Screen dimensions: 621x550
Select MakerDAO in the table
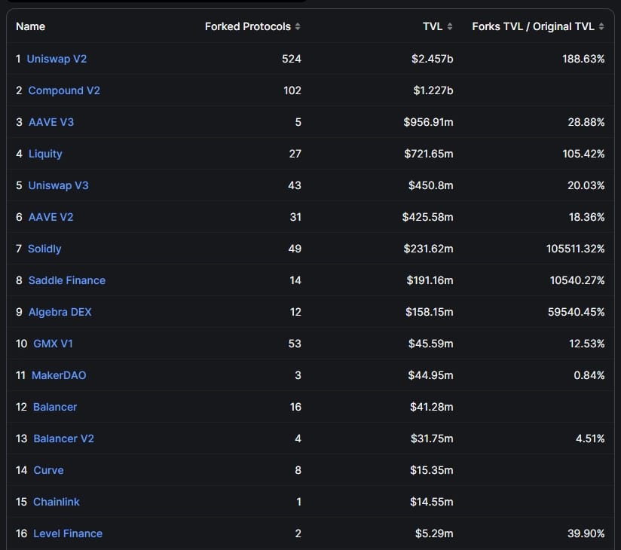(59, 375)
